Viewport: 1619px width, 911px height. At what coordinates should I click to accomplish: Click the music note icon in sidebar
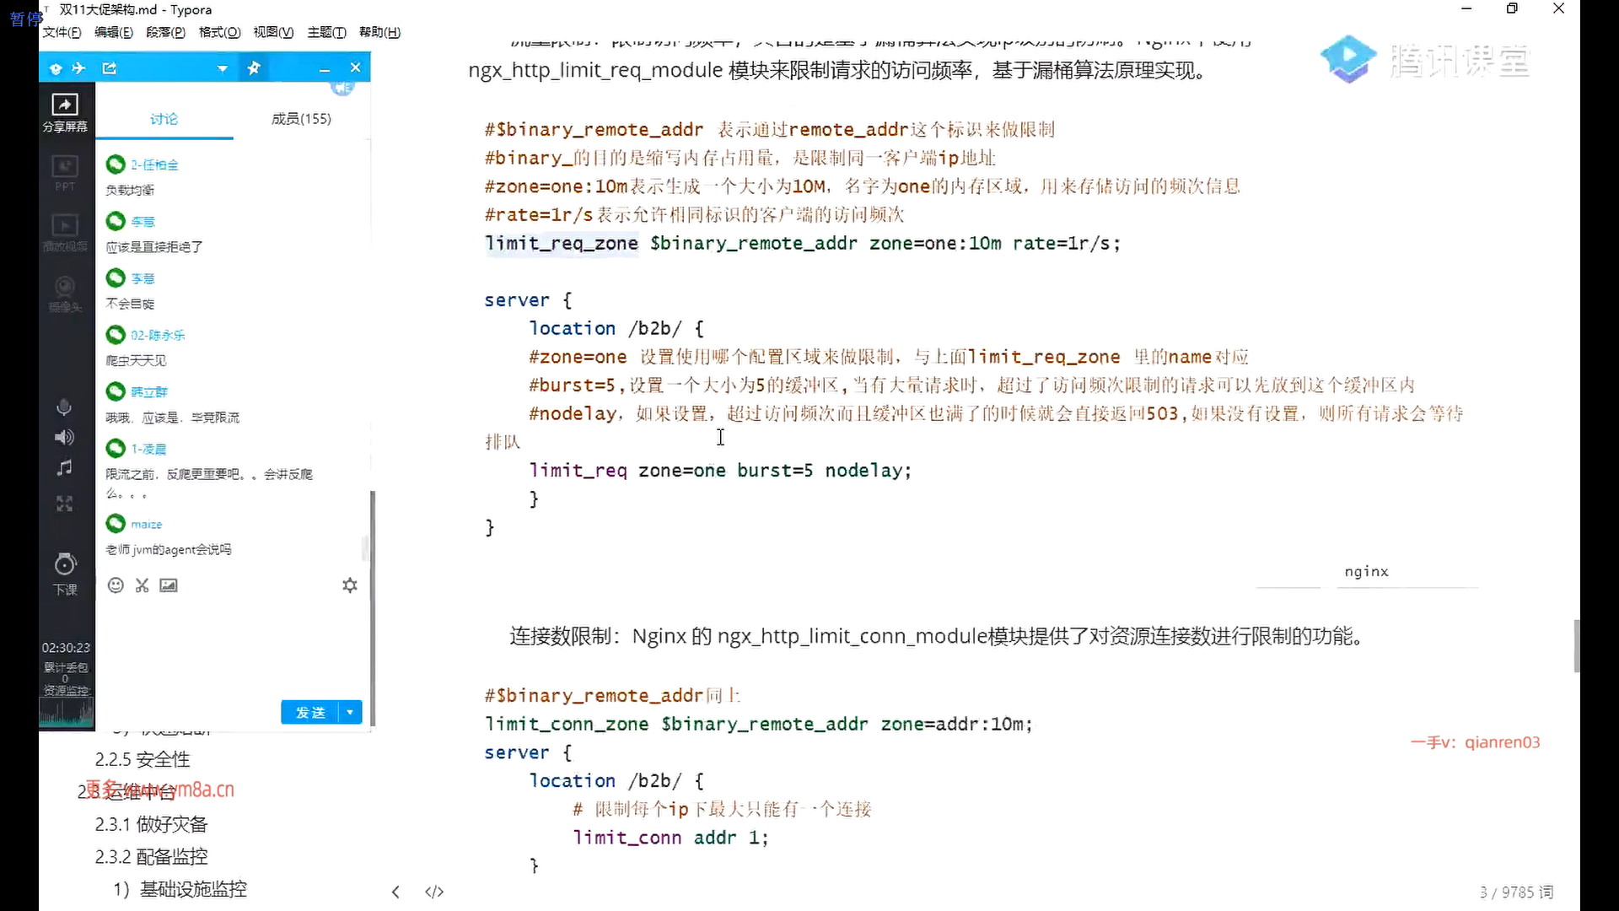click(65, 468)
